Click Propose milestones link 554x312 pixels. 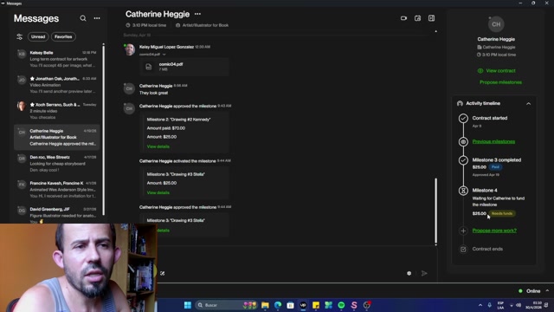pos(500,82)
